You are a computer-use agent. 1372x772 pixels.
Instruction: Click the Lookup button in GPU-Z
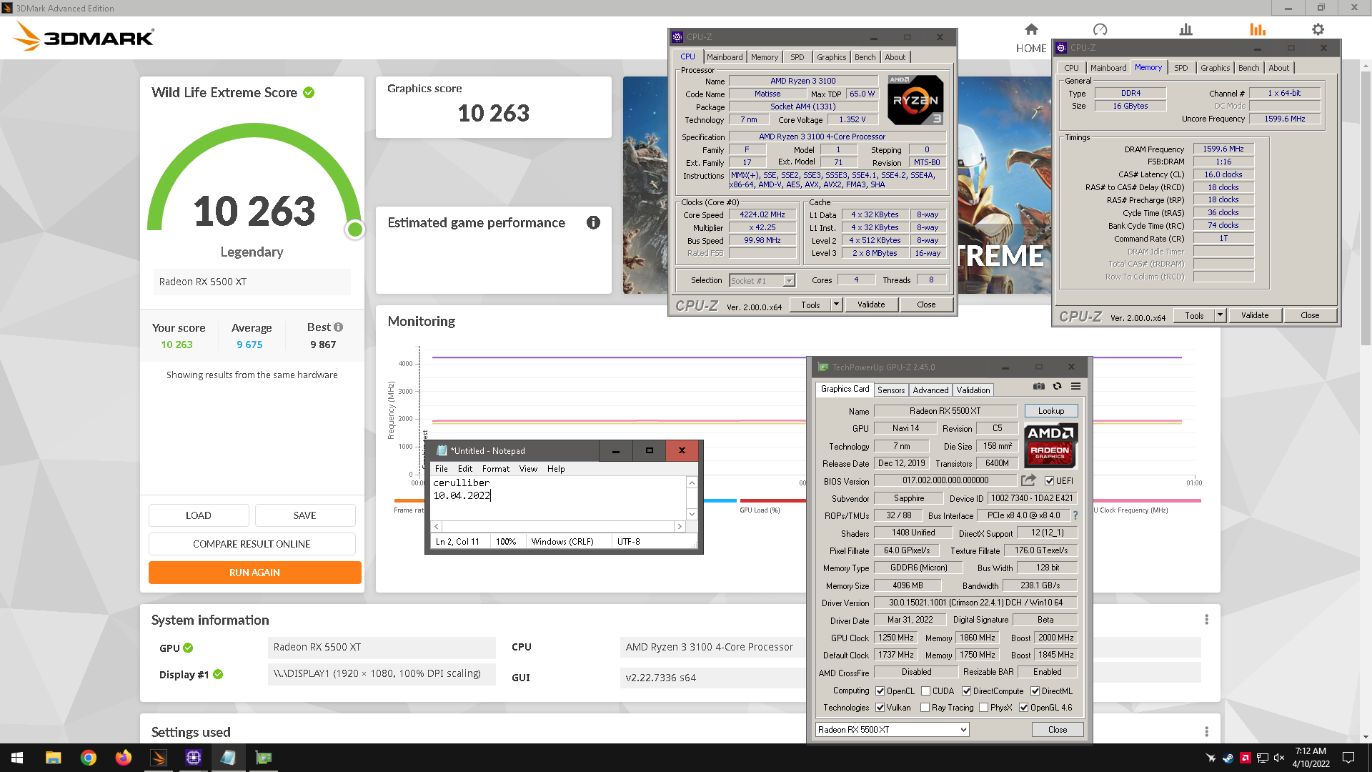pyautogui.click(x=1051, y=411)
